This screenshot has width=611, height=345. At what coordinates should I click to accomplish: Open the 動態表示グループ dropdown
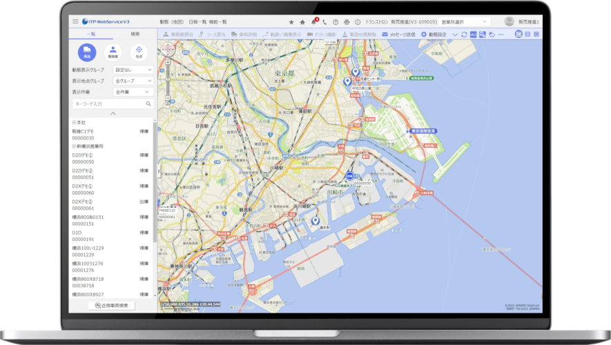[x=132, y=70]
